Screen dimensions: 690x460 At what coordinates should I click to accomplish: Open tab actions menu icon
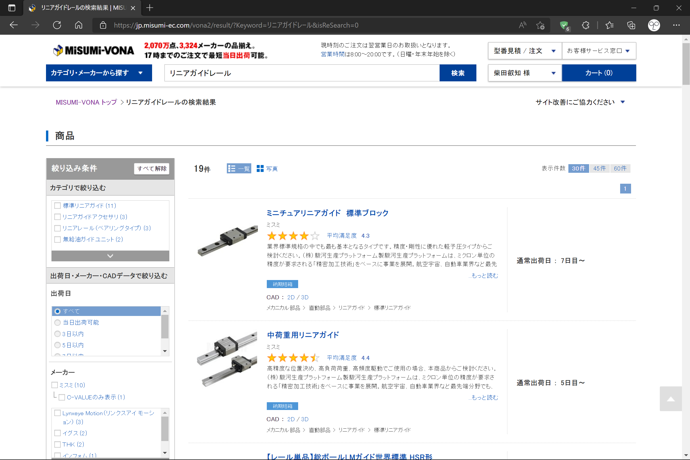click(12, 8)
